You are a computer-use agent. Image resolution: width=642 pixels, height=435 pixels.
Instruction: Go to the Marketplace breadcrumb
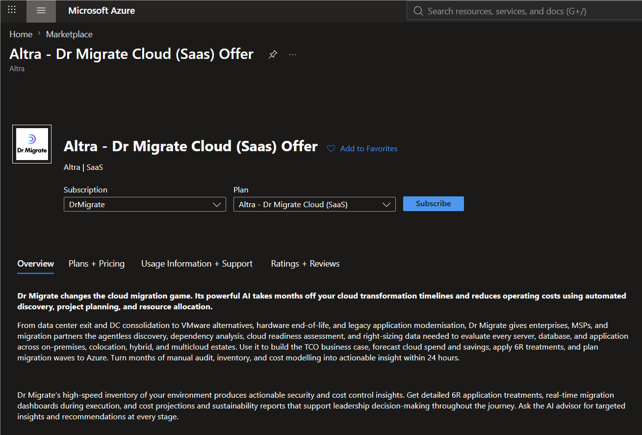pyautogui.click(x=69, y=34)
